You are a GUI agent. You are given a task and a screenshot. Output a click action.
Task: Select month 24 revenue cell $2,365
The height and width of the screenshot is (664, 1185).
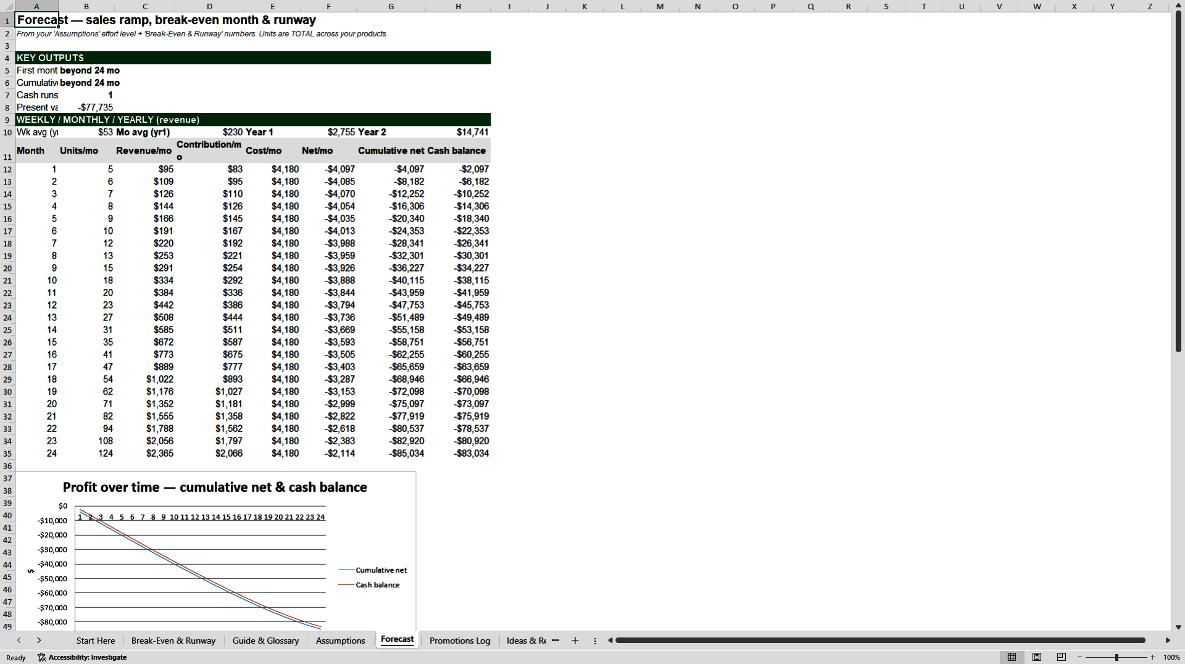pyautogui.click(x=144, y=454)
